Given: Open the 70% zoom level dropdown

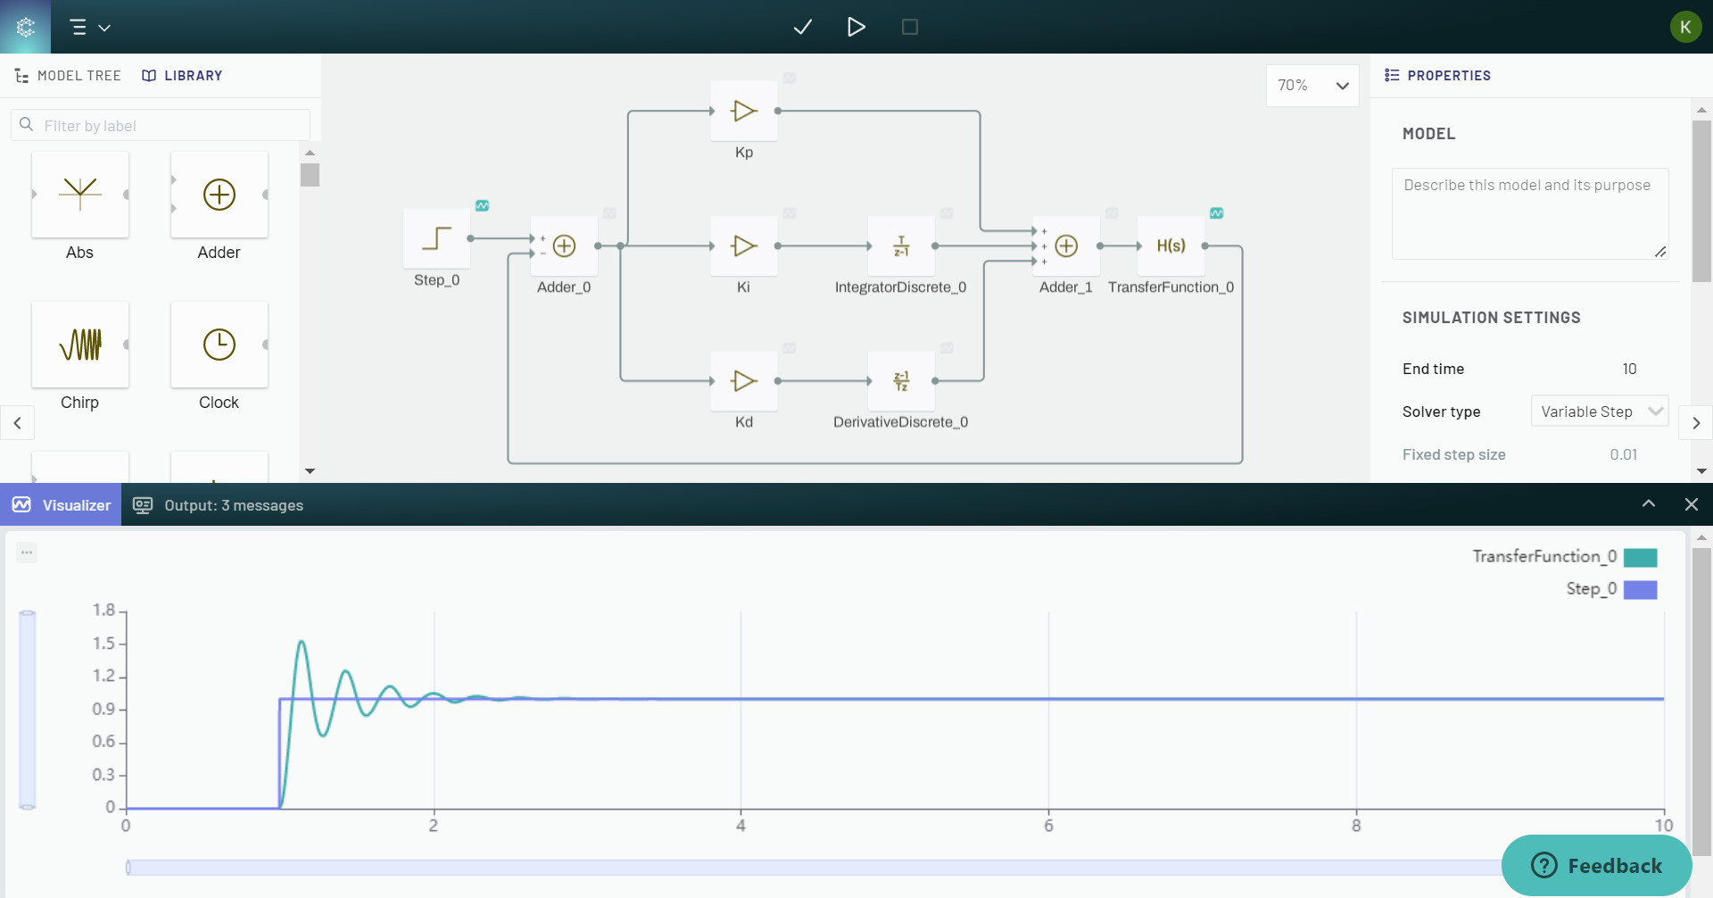Looking at the screenshot, I should point(1312,86).
